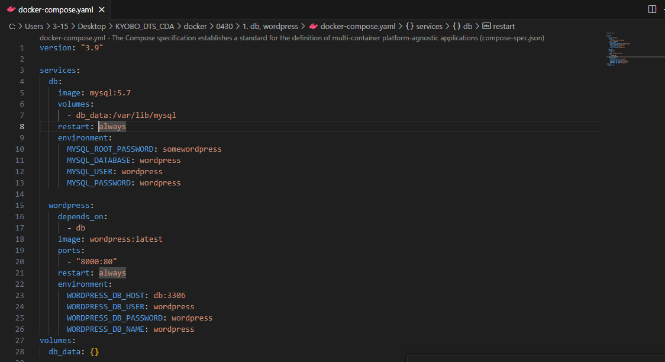The image size is (665, 362).
Task: Click line number 15 in the gutter
Action: tap(20, 205)
